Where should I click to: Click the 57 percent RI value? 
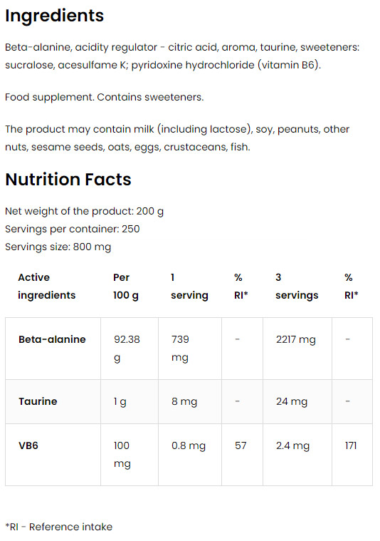(x=241, y=445)
